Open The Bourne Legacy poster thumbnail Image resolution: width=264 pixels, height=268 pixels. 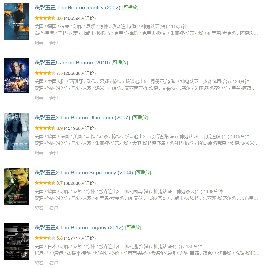coord(16,242)
